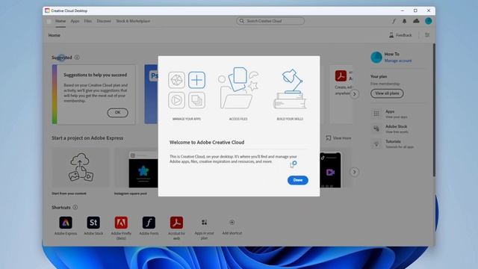478x269 pixels.
Task: Click OK on the suggestions card
Action: (x=118, y=113)
